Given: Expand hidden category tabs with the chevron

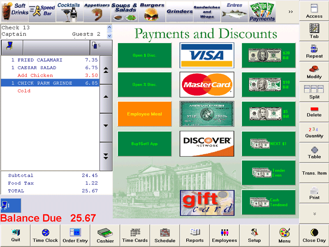Looking at the screenshot, I should point(290,11).
